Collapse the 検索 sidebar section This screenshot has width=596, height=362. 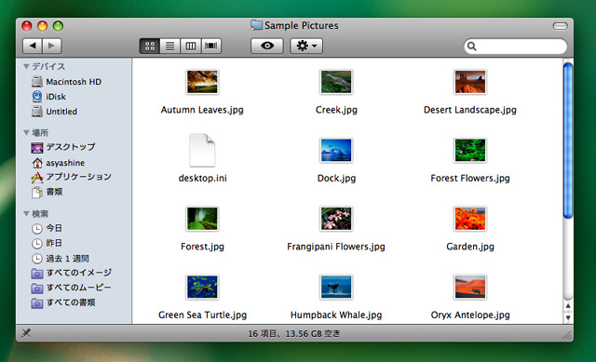point(26,214)
